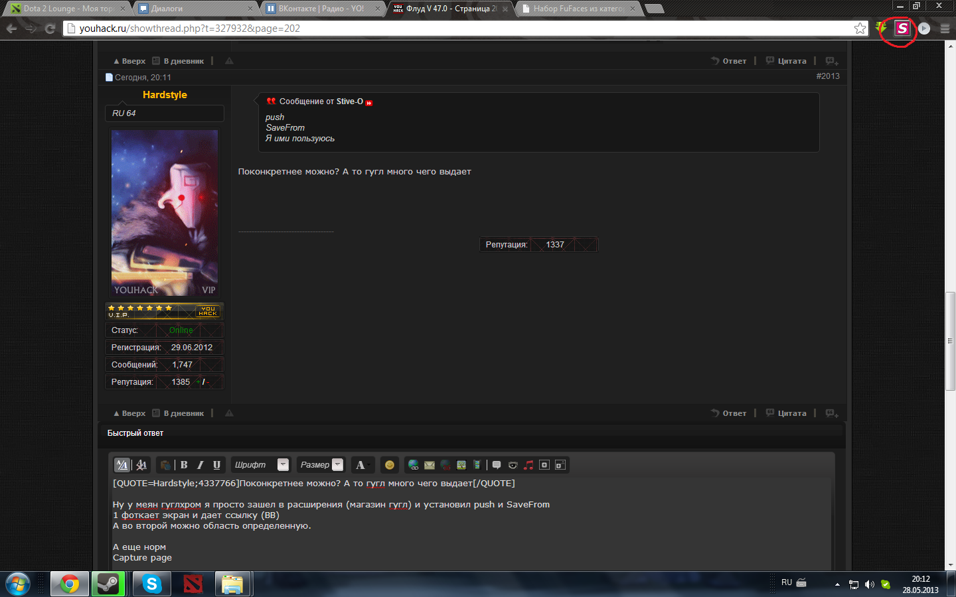Open the Шрифт font dropdown
The width and height of the screenshot is (956, 597).
(261, 465)
